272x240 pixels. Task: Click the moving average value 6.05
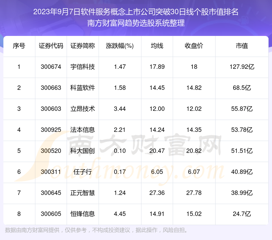157,172
